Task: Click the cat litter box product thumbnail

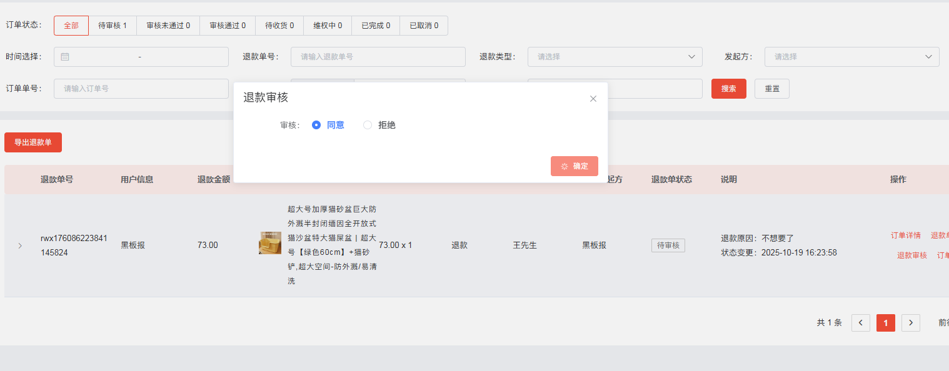Action: (269, 243)
